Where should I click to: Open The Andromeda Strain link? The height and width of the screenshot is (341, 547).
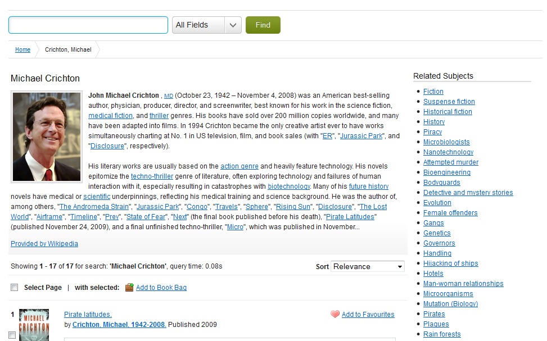click(x=94, y=206)
